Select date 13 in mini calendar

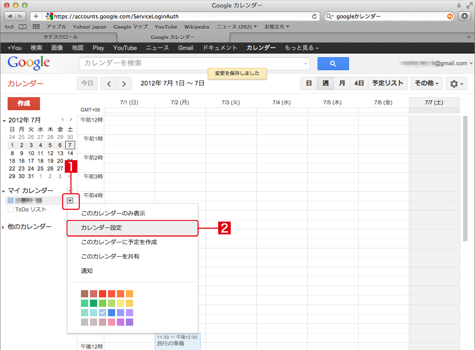coord(60,153)
